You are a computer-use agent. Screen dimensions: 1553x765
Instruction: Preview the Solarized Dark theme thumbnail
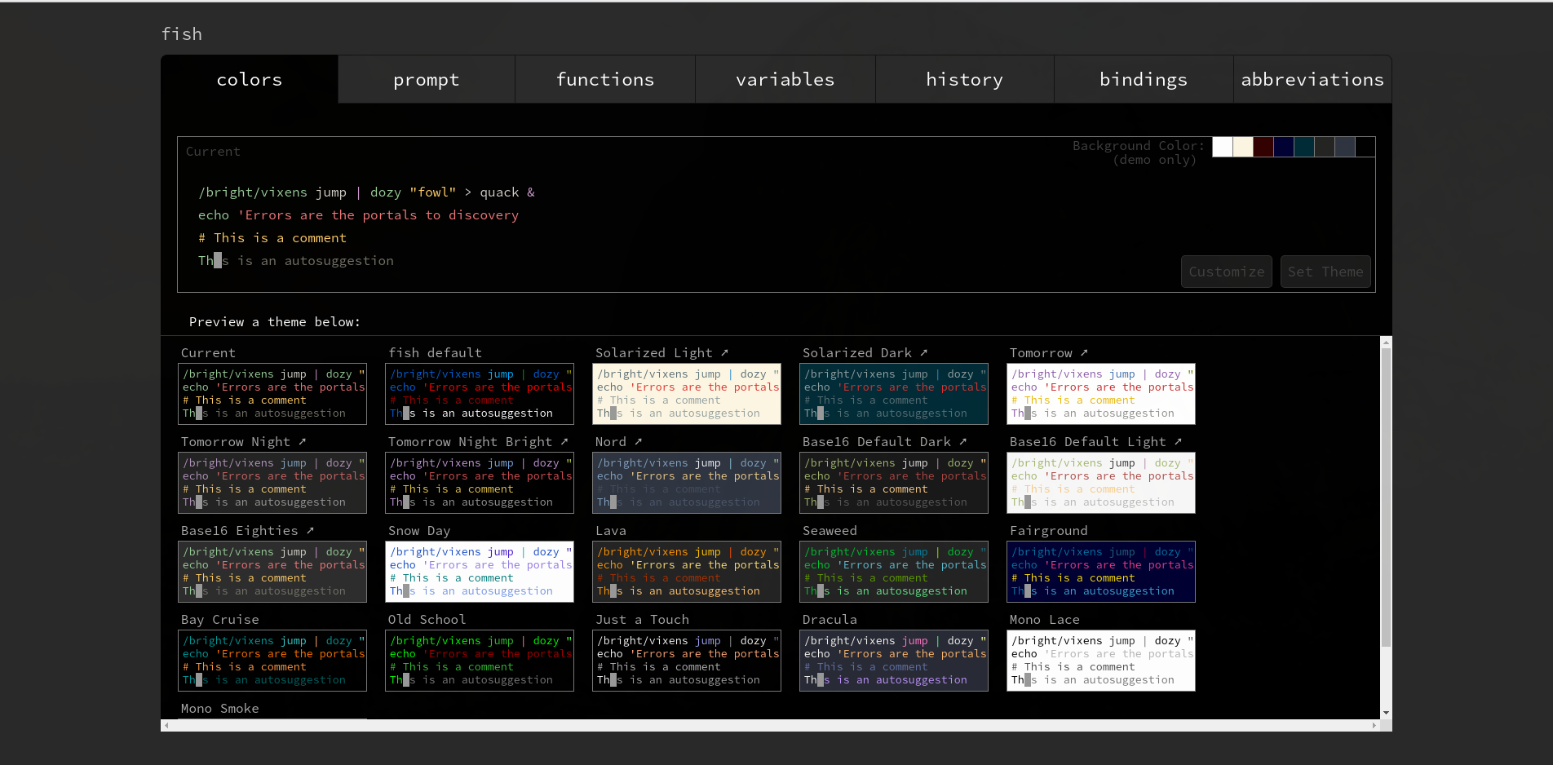(x=894, y=394)
